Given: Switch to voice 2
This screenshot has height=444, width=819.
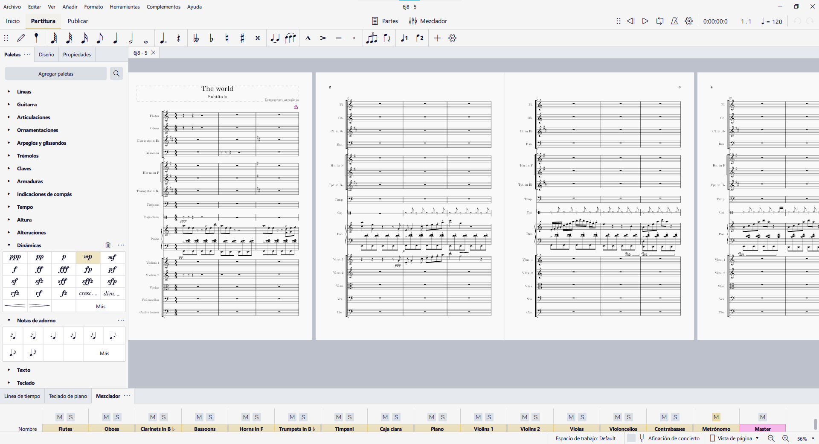Looking at the screenshot, I should pyautogui.click(x=420, y=38).
